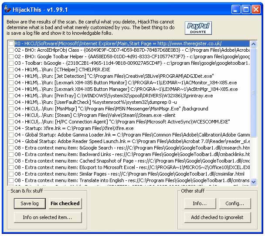Check the Adobe Gamma Loader entry checkbox
This screenshot has width=265, height=236.
pyautogui.click(x=11, y=135)
